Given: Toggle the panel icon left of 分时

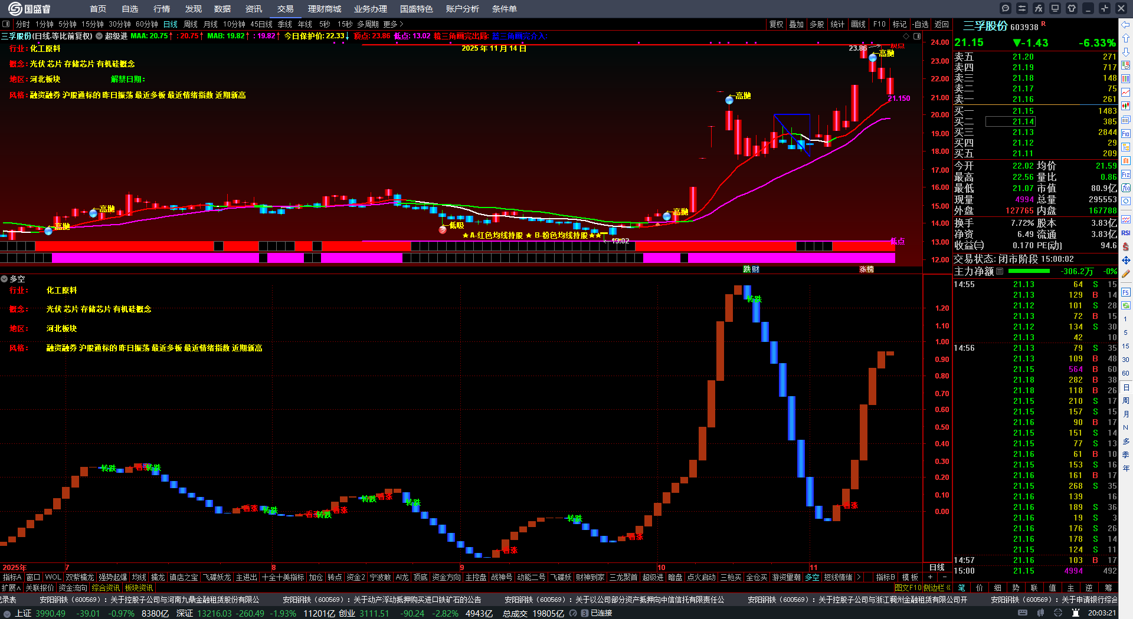Looking at the screenshot, I should coord(6,24).
